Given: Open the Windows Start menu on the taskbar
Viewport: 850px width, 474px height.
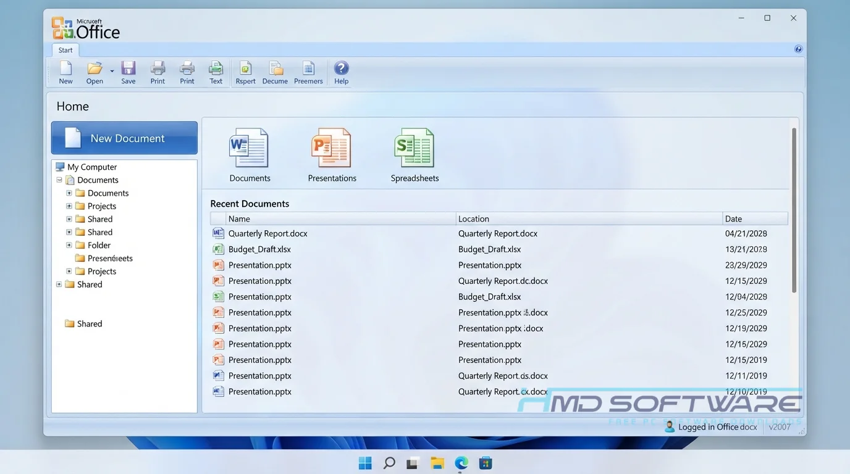Looking at the screenshot, I should tap(365, 463).
